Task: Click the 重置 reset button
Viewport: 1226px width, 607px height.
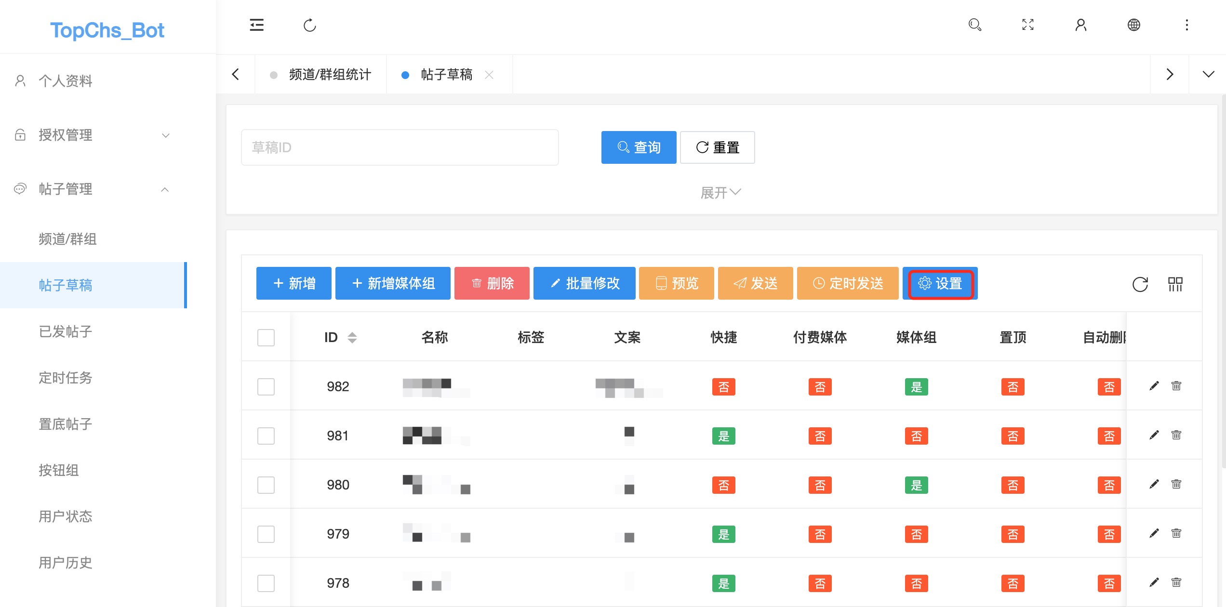Action: click(718, 147)
